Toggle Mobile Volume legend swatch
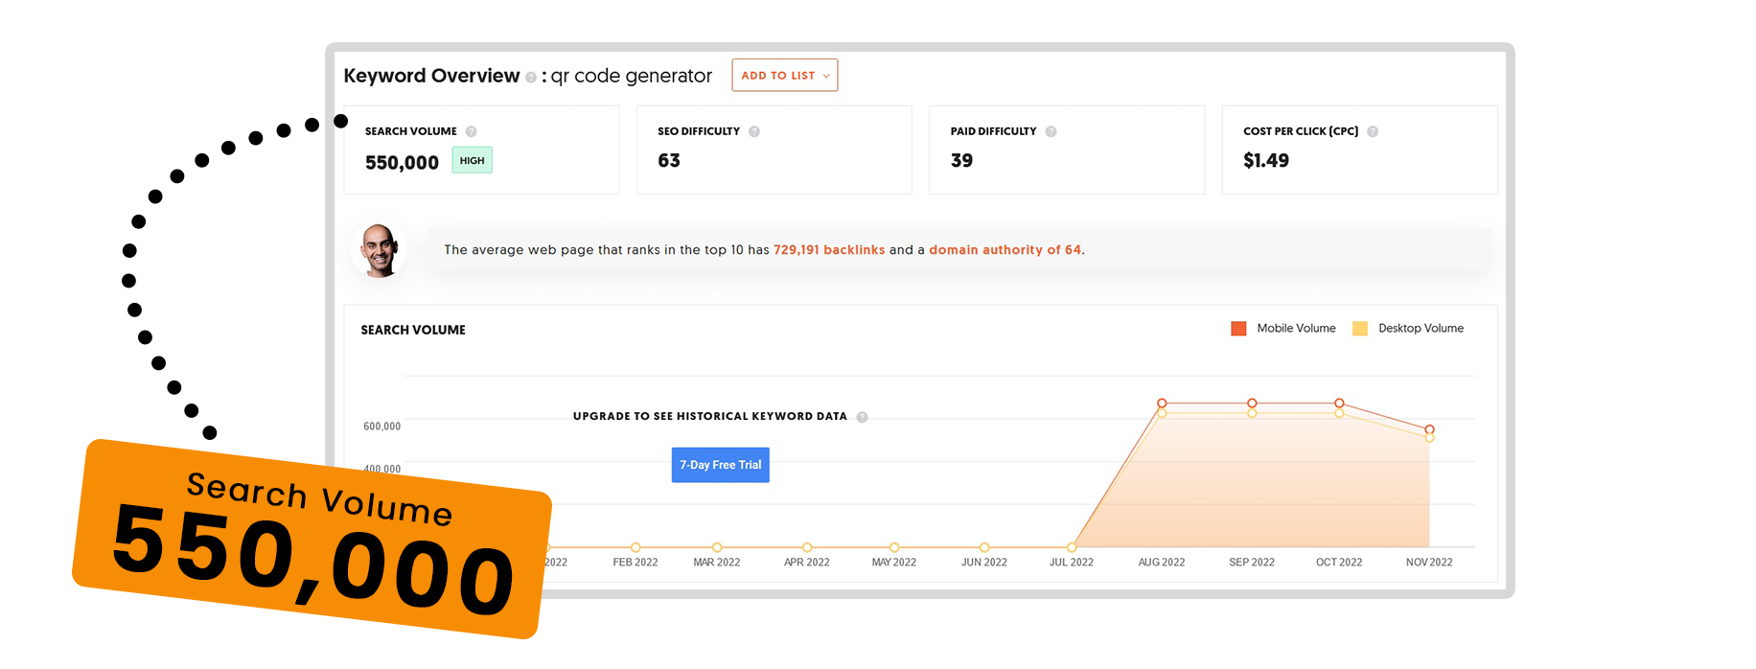 coord(1238,329)
